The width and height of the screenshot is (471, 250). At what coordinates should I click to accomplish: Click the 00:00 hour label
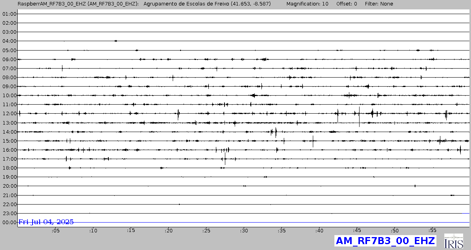pyautogui.click(x=9, y=222)
